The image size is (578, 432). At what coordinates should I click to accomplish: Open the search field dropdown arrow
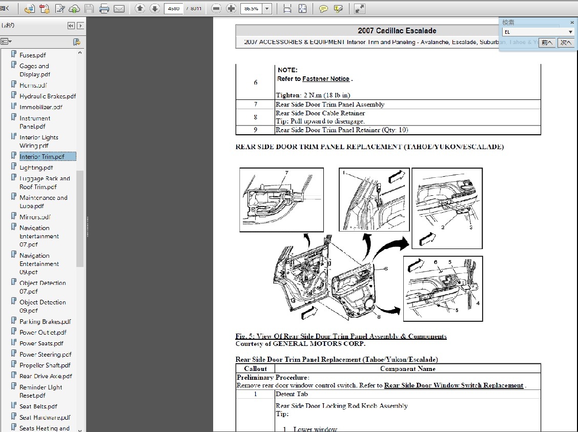tap(570, 32)
